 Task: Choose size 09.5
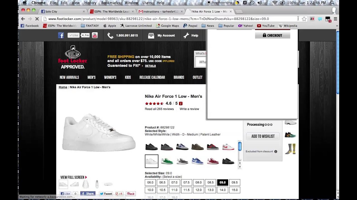click(235, 182)
